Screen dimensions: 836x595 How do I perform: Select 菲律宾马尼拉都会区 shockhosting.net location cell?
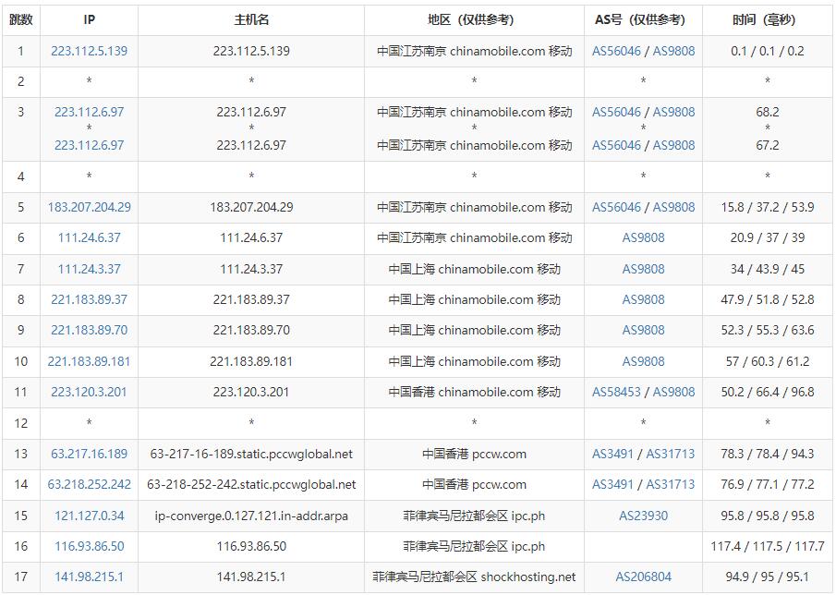coord(474,577)
